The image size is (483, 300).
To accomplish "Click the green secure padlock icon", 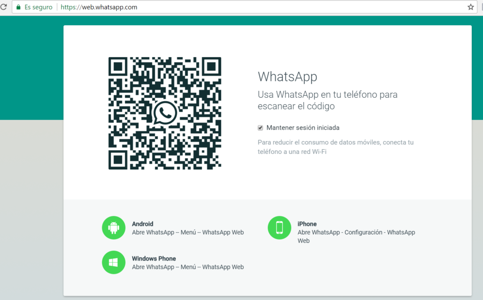I will coord(18,7).
